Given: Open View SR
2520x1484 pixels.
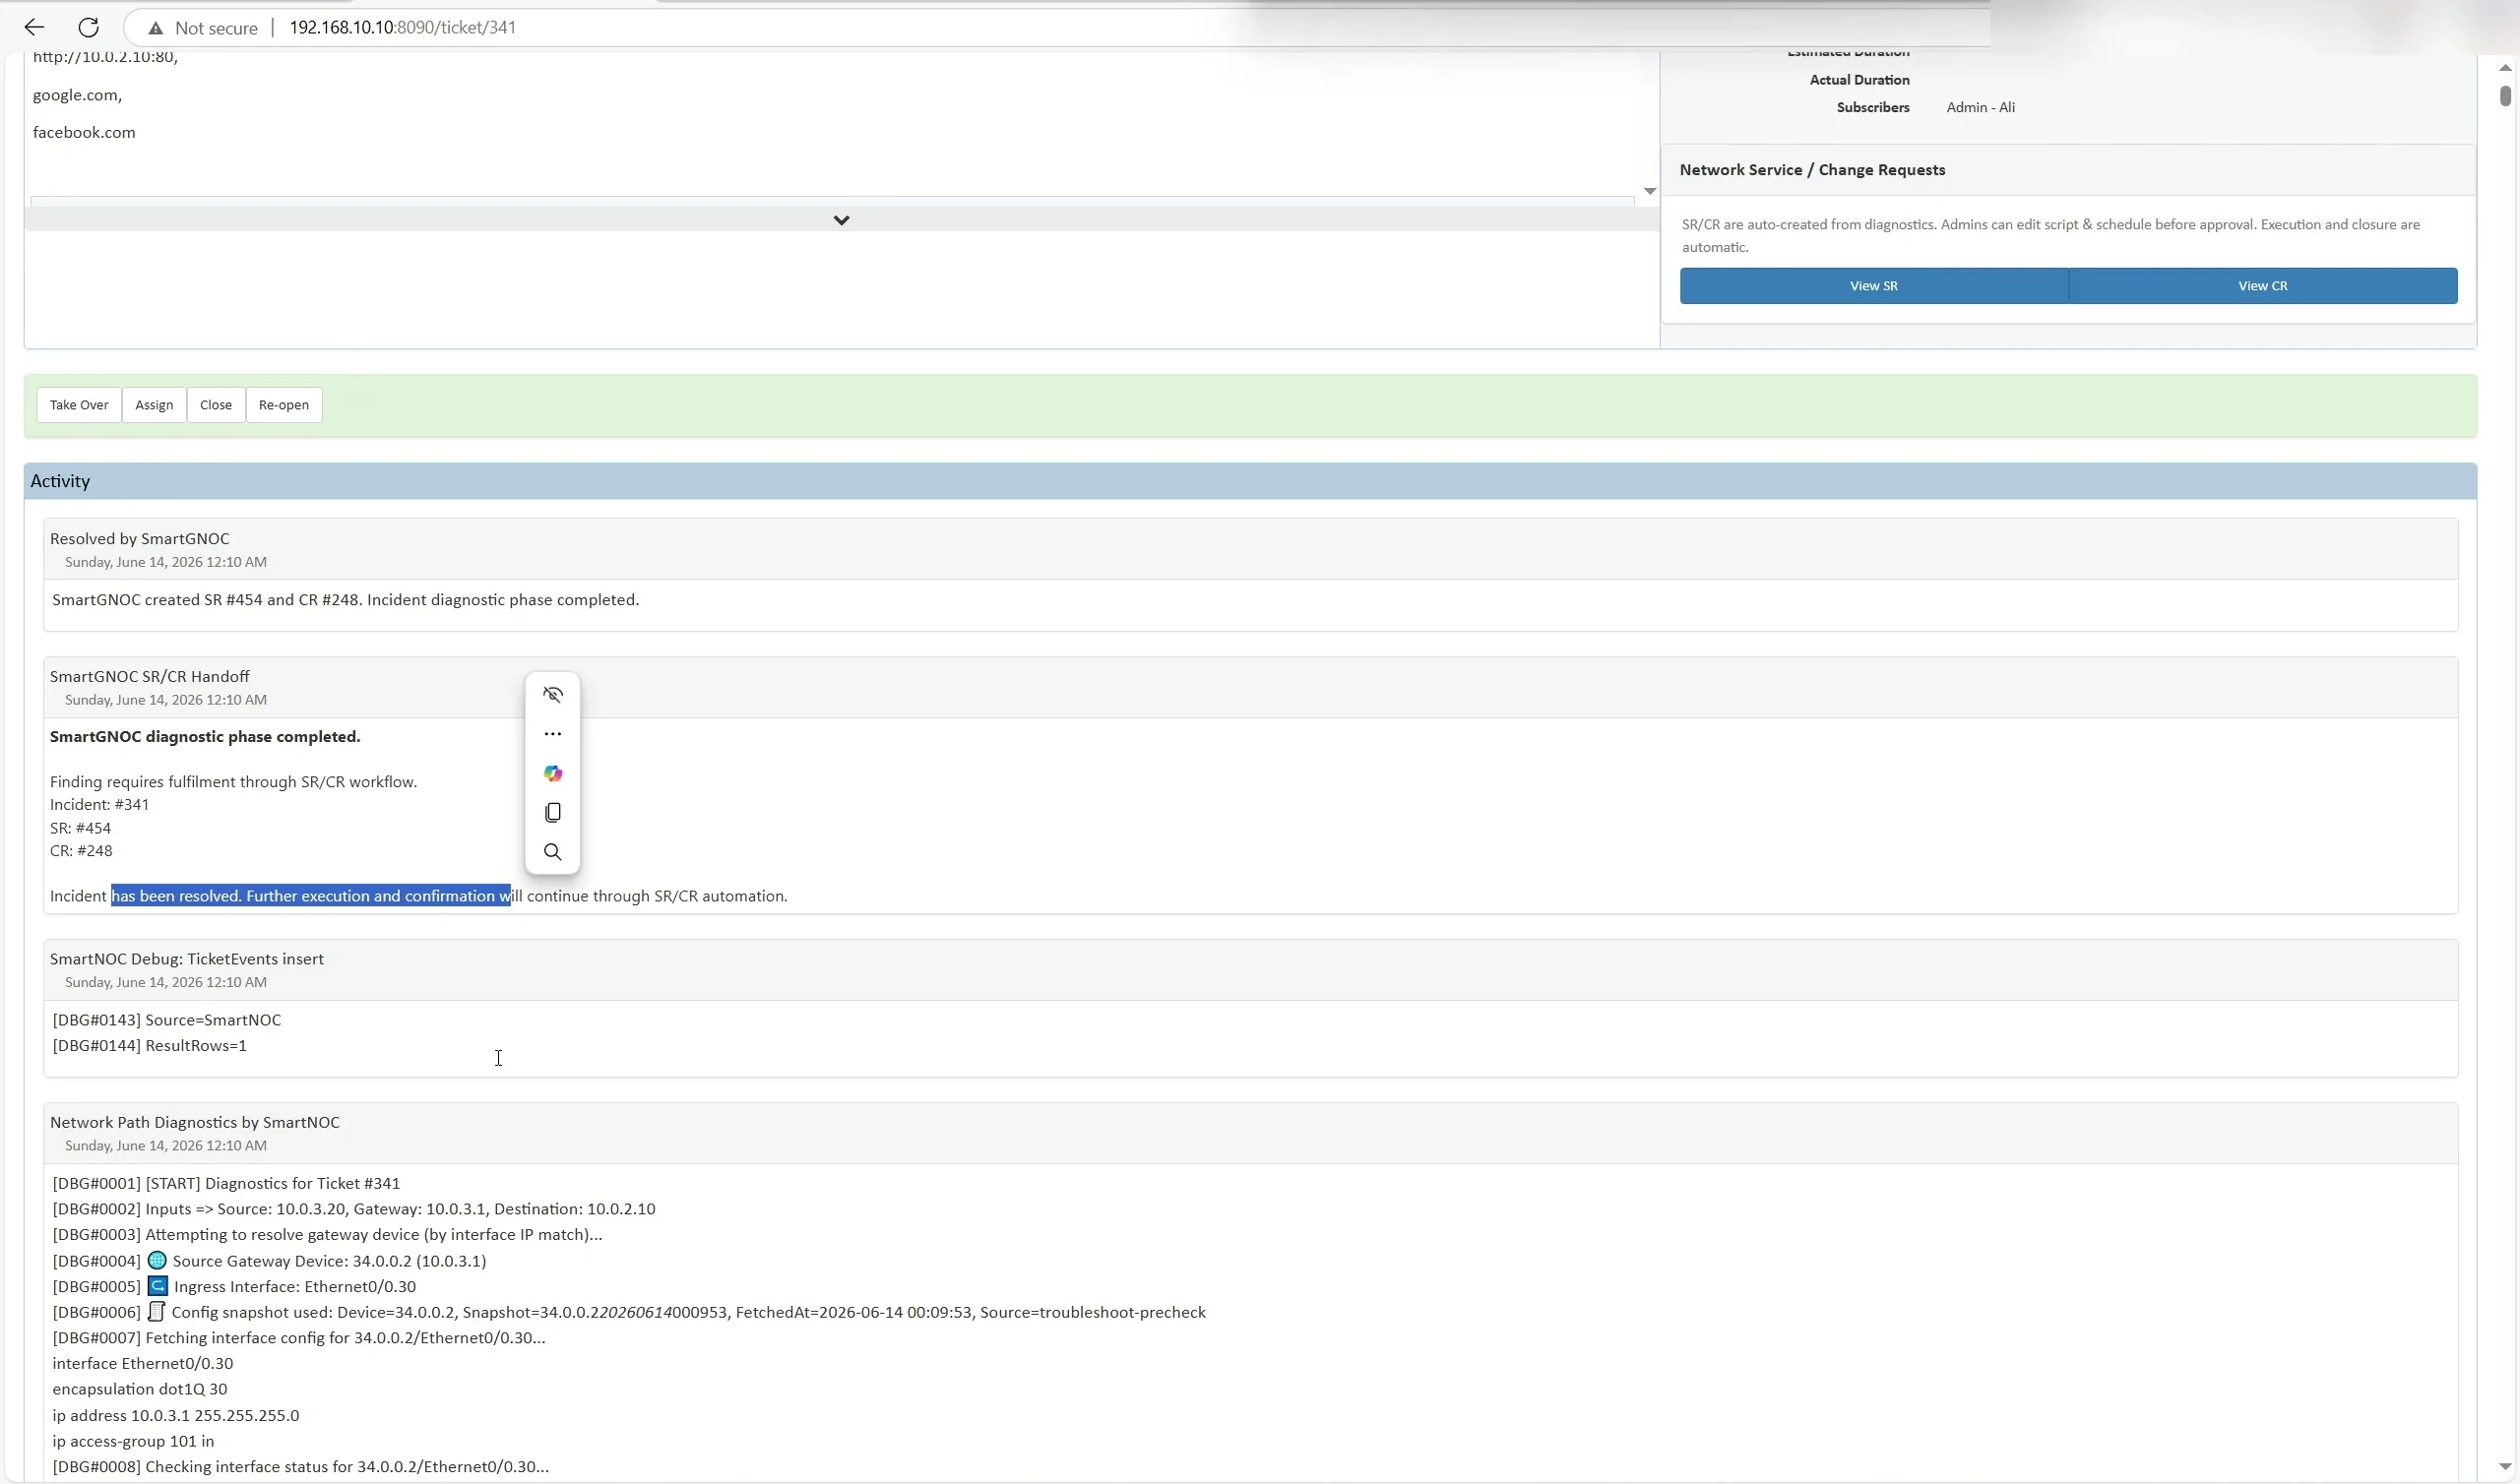Looking at the screenshot, I should click(x=1873, y=286).
